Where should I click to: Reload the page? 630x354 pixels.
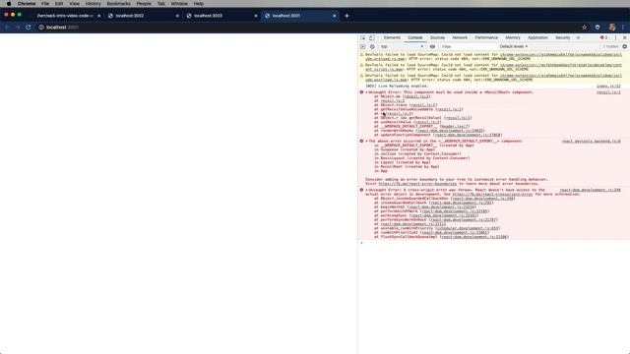point(29,28)
